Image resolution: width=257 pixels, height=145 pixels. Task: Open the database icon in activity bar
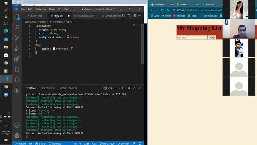(17, 80)
